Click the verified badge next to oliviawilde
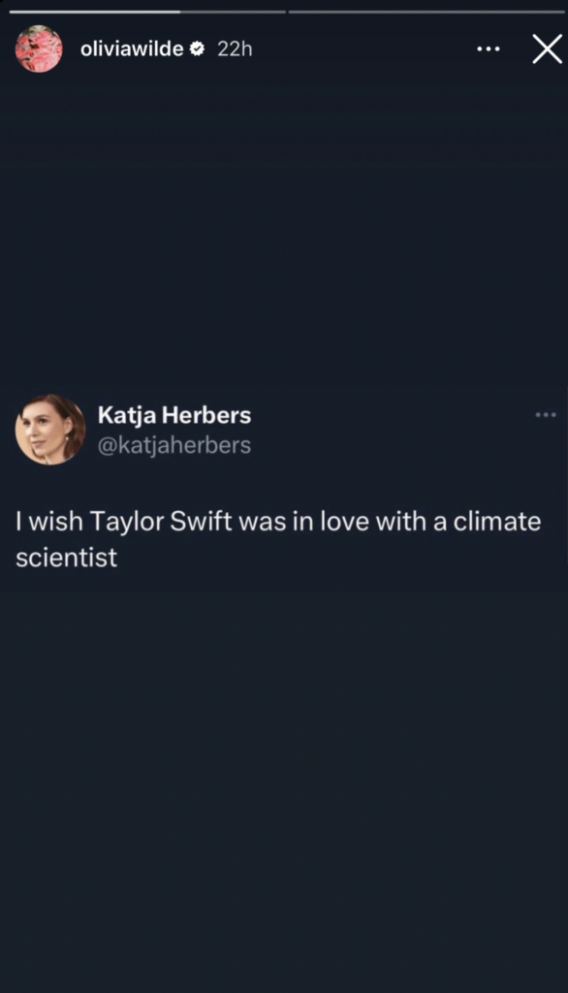This screenshot has width=568, height=993. coord(197,48)
